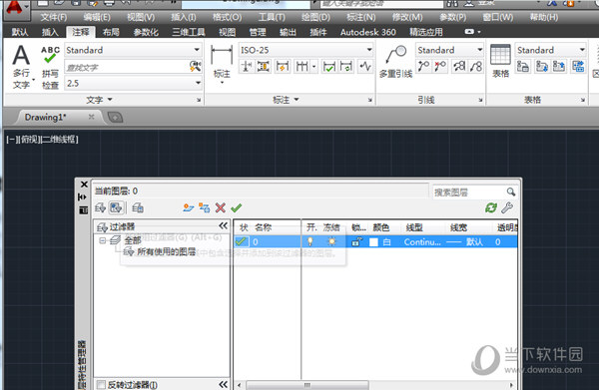Click new layer frozen in viewports icon
This screenshot has width=599, height=390.
coord(205,208)
